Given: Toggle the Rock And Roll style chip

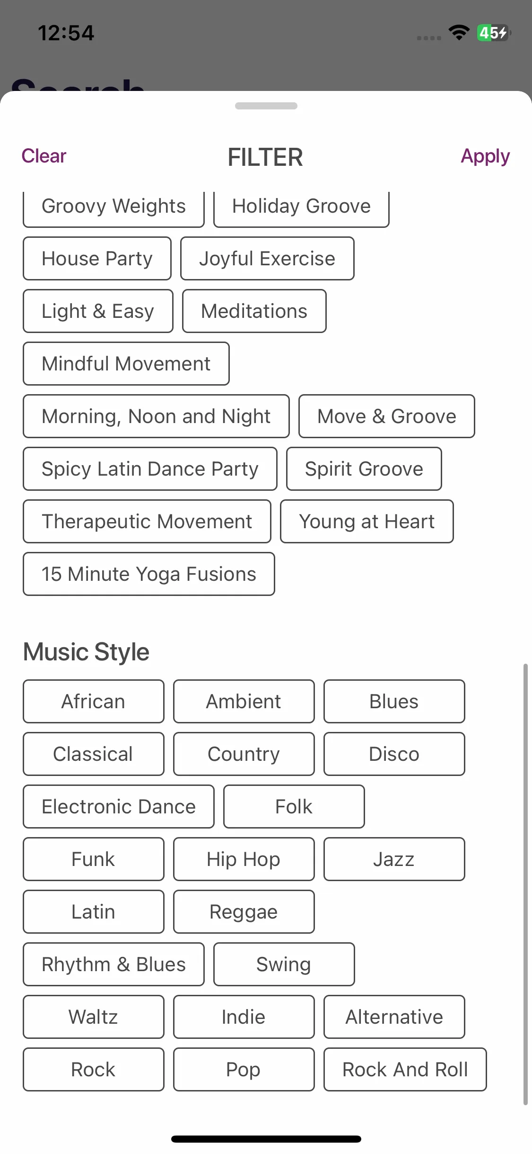Looking at the screenshot, I should point(405,1070).
